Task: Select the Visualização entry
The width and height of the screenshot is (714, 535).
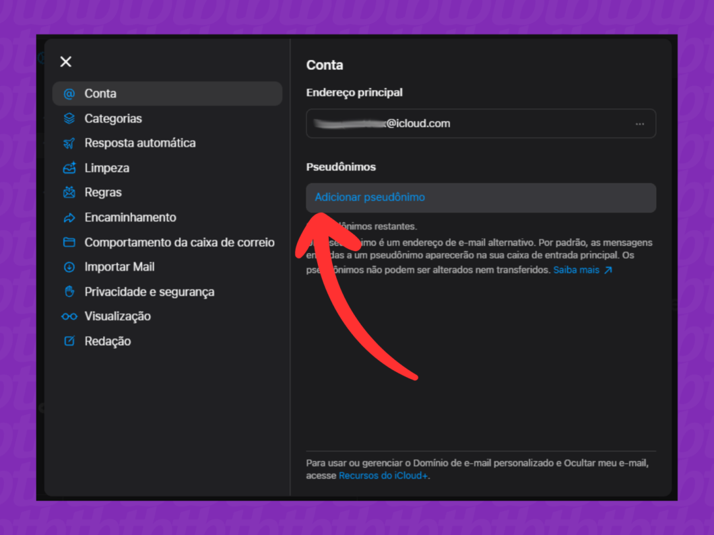Action: point(117,317)
